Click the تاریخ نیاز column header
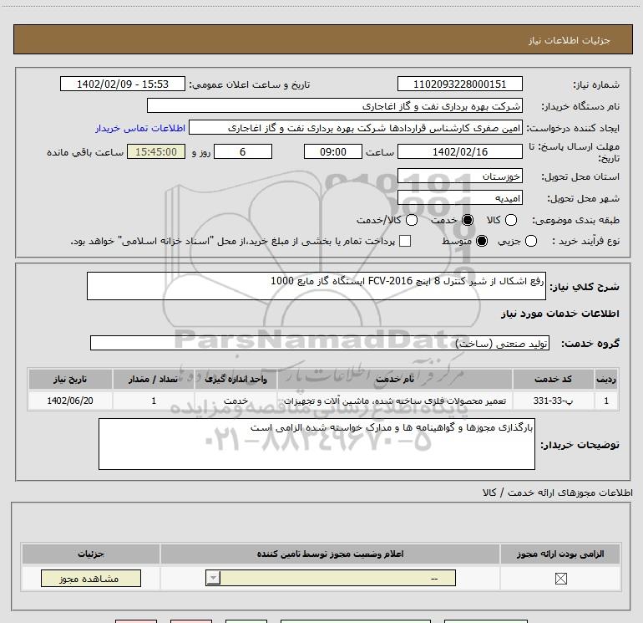 (x=70, y=379)
